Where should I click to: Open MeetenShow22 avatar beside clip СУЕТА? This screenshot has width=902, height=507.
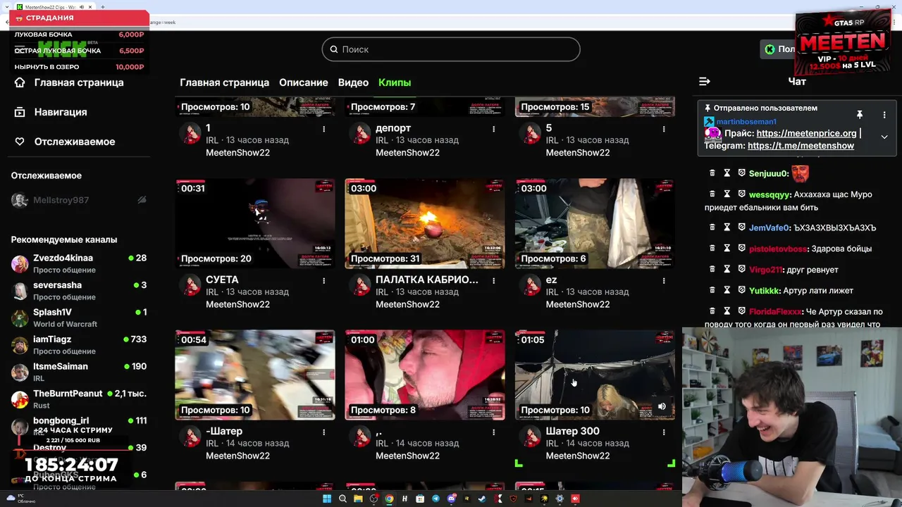pyautogui.click(x=191, y=285)
